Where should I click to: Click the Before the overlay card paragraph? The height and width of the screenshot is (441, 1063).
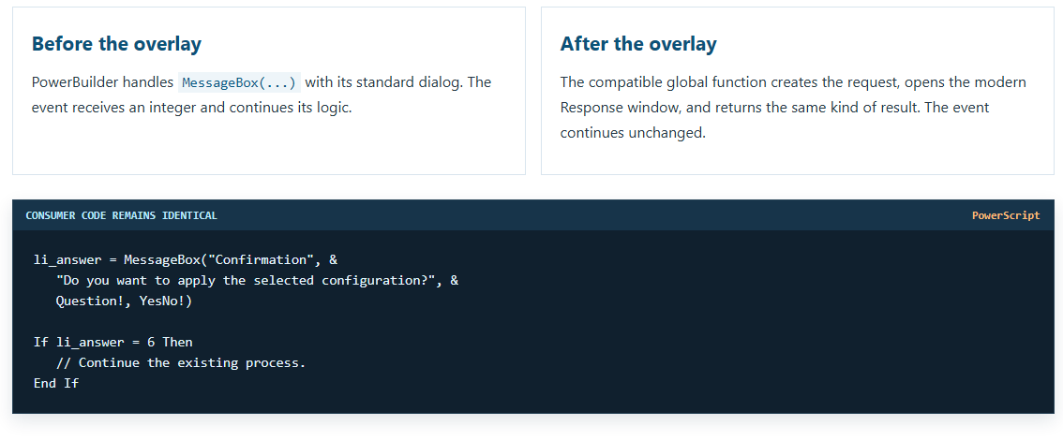(x=262, y=95)
